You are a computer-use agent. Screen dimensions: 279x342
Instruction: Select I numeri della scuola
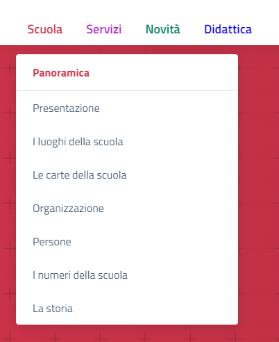point(80,275)
